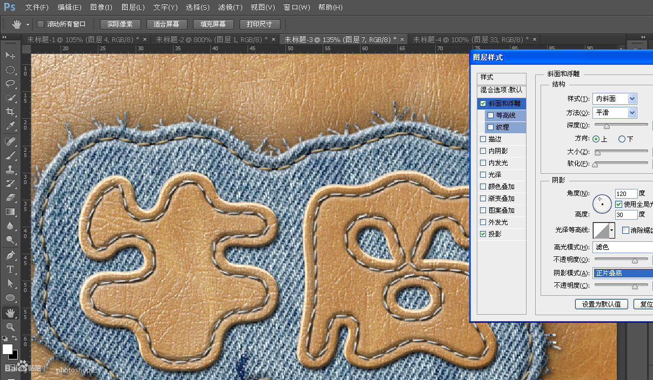653x380 pixels.
Task: Uncheck 投影 style checkbox
Action: pyautogui.click(x=483, y=234)
